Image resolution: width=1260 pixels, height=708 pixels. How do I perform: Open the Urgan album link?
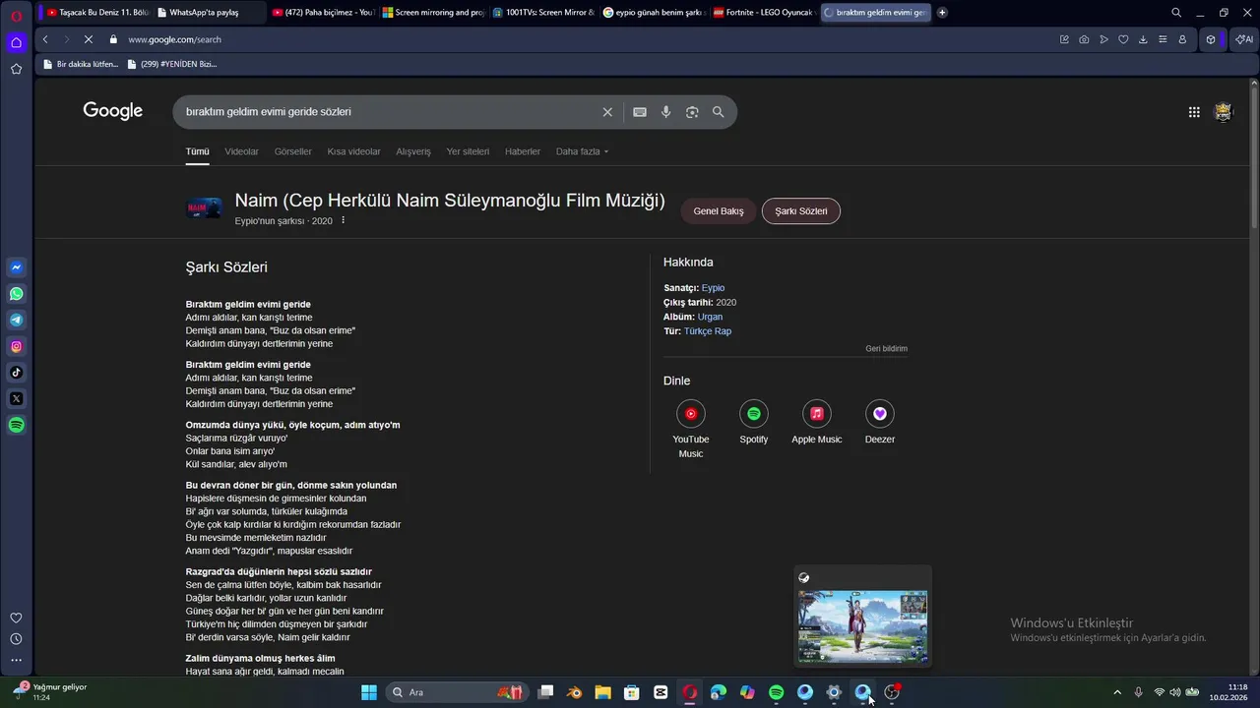click(710, 317)
